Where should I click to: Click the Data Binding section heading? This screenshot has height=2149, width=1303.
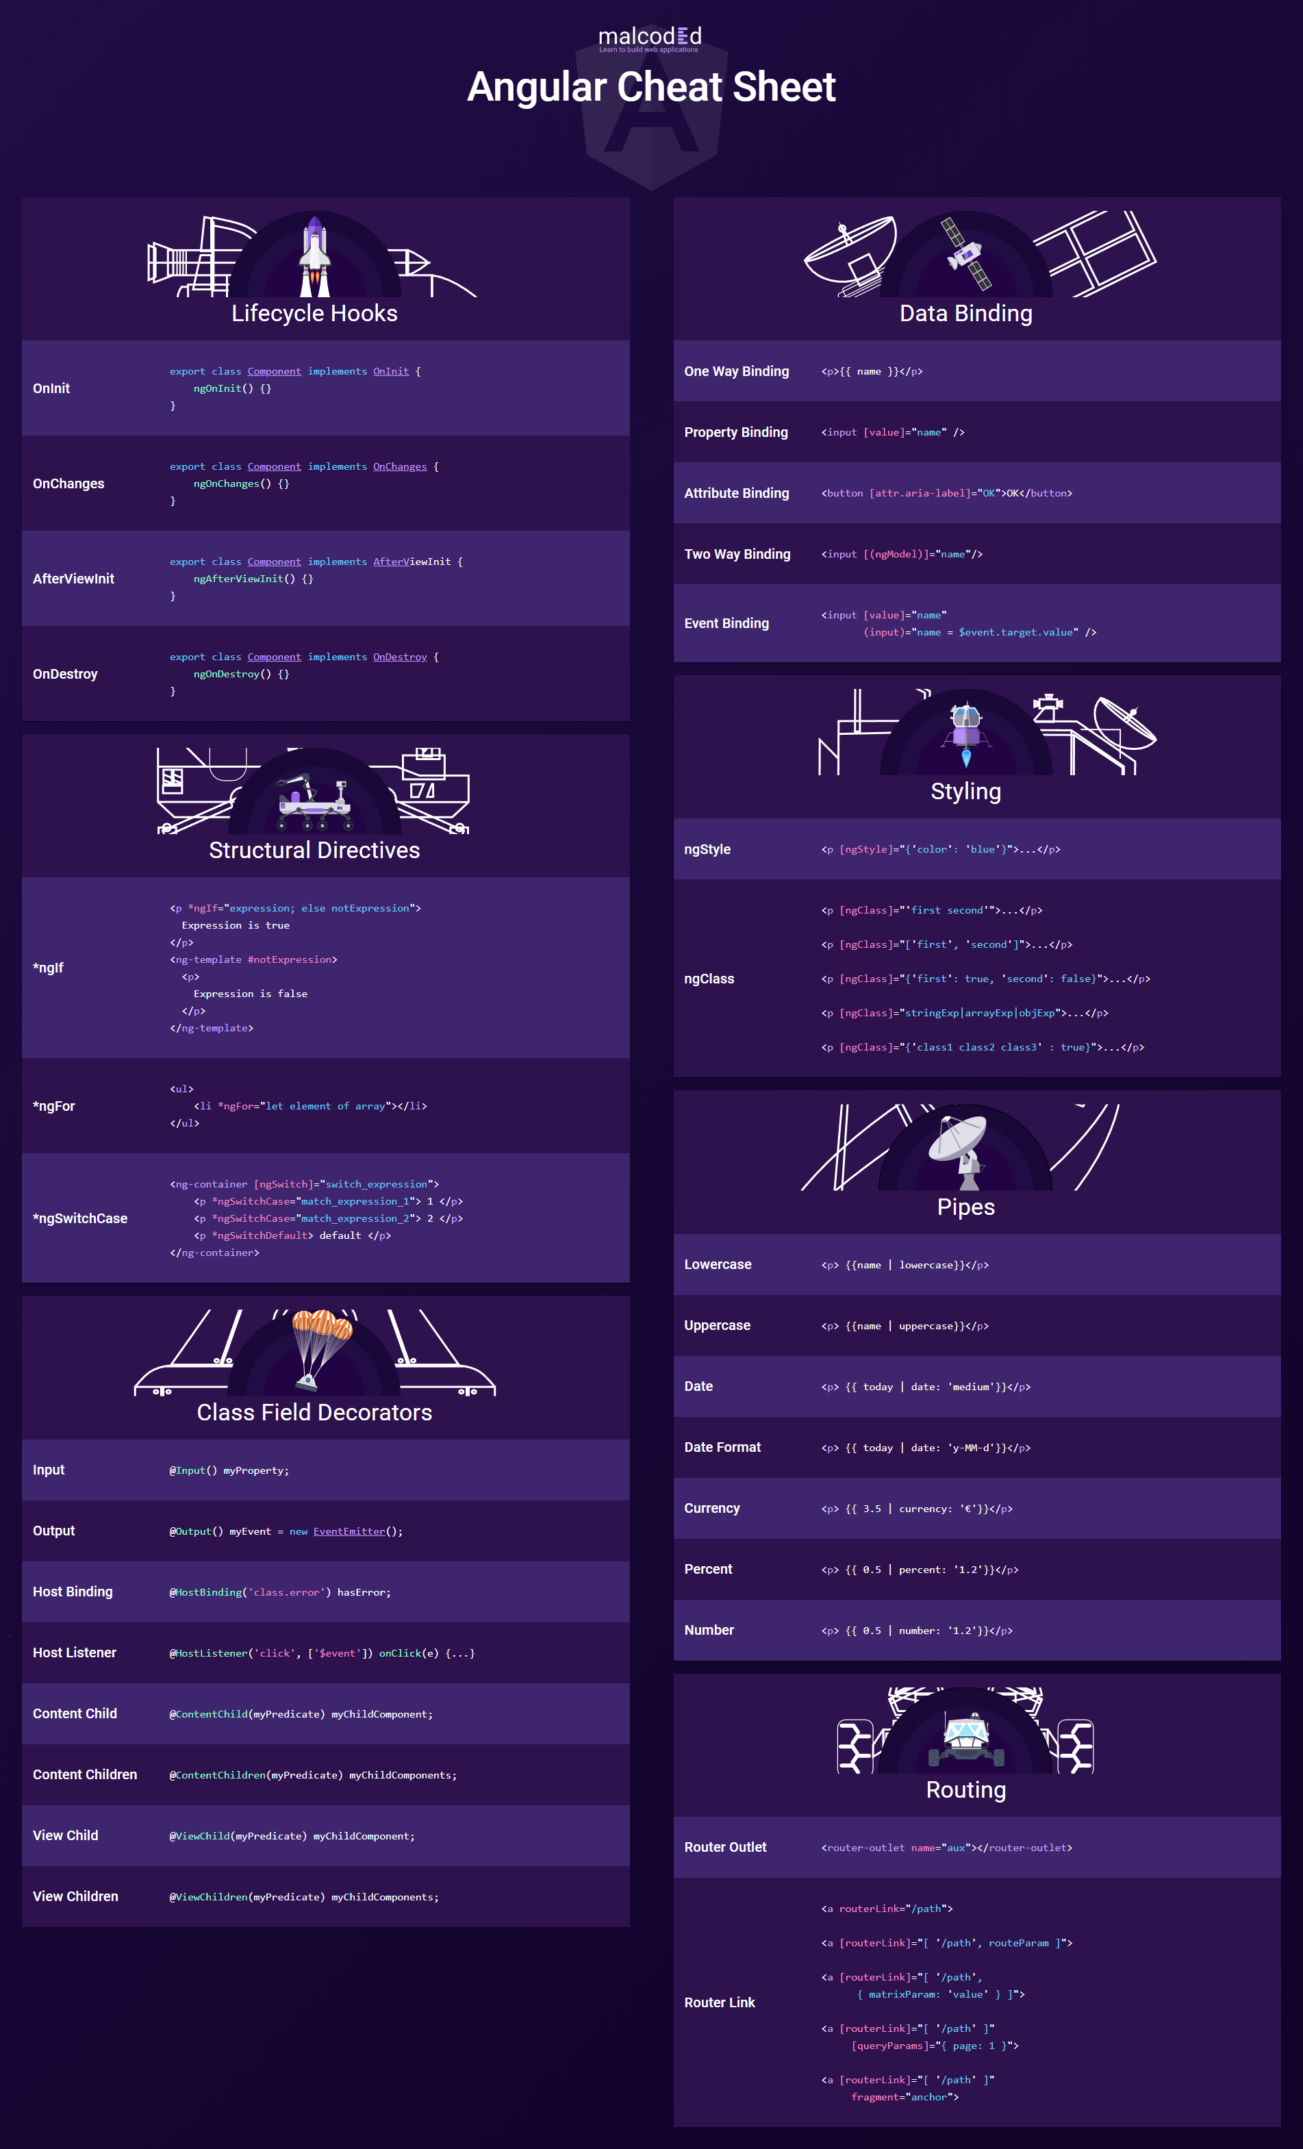(966, 313)
